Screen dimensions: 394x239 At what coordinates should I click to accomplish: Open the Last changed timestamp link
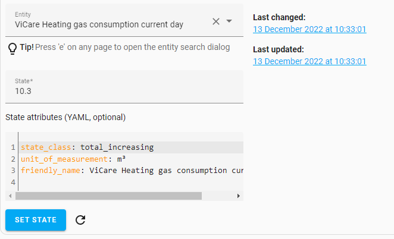click(x=309, y=29)
